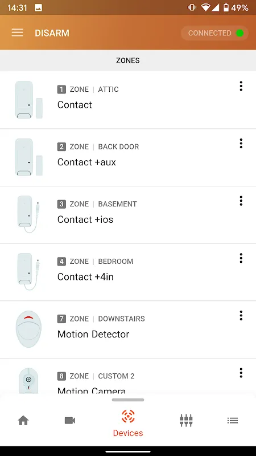Select the Motion Camera device image
The height and width of the screenshot is (456, 256).
coord(28,381)
